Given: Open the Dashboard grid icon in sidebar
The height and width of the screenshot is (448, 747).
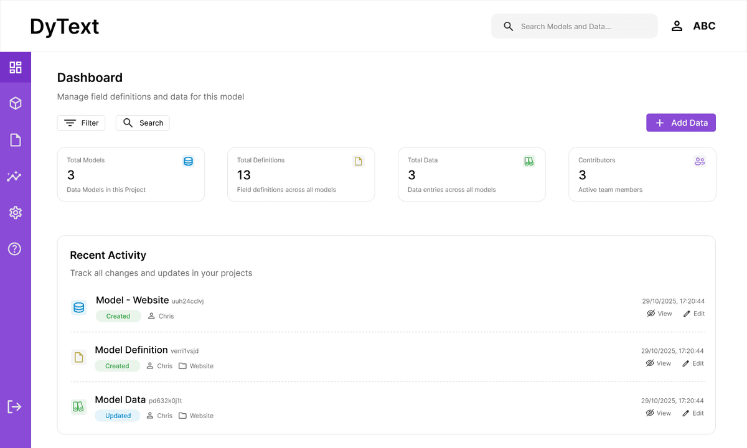Looking at the screenshot, I should pos(16,67).
